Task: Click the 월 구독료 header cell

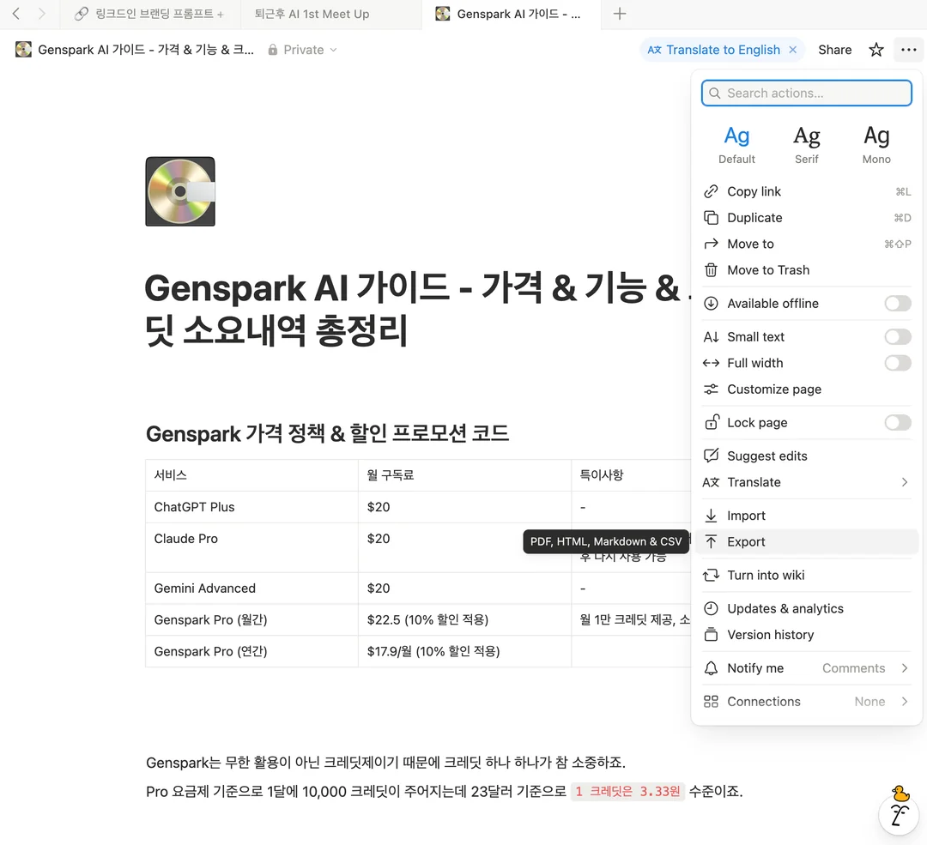Action: coord(464,475)
